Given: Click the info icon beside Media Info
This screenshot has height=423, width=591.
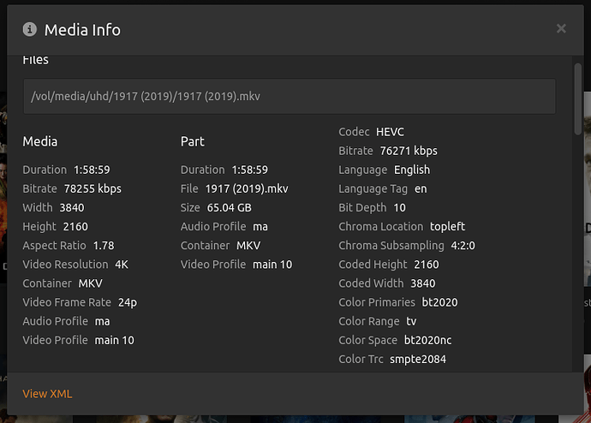Looking at the screenshot, I should click(x=30, y=30).
